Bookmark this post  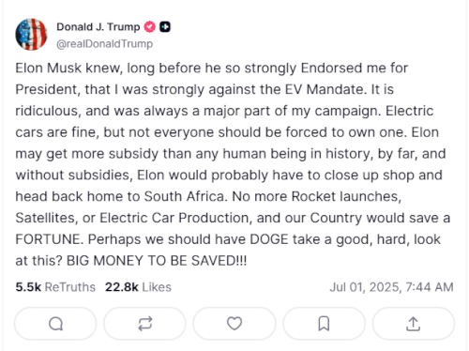(324, 324)
